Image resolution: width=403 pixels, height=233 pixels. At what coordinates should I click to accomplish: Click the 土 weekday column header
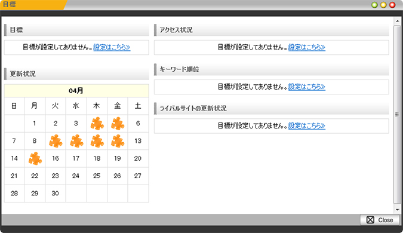pos(138,106)
